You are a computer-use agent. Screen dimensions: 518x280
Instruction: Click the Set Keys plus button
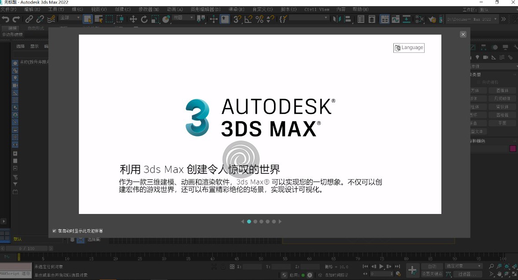point(412,270)
